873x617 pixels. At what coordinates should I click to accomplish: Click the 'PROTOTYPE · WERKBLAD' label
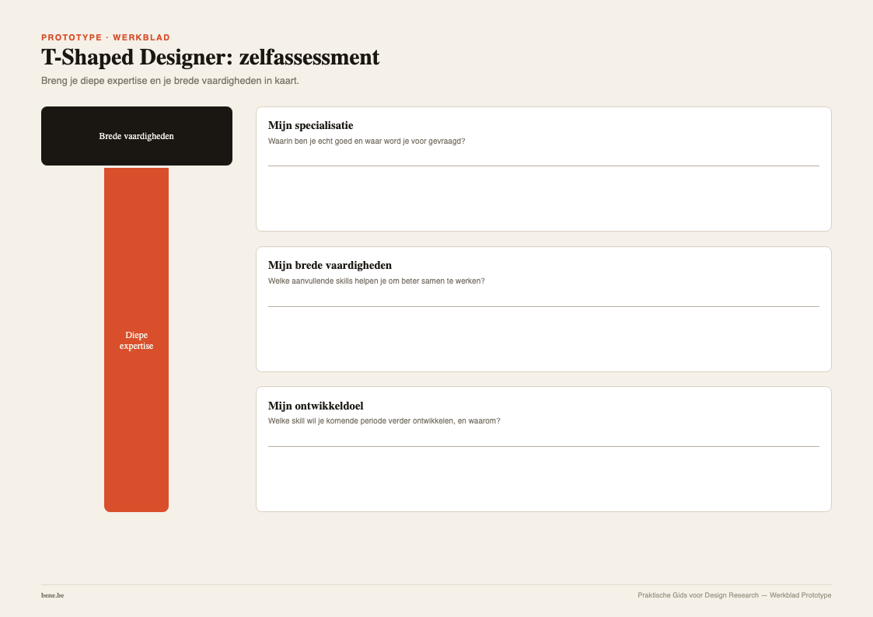tap(106, 37)
